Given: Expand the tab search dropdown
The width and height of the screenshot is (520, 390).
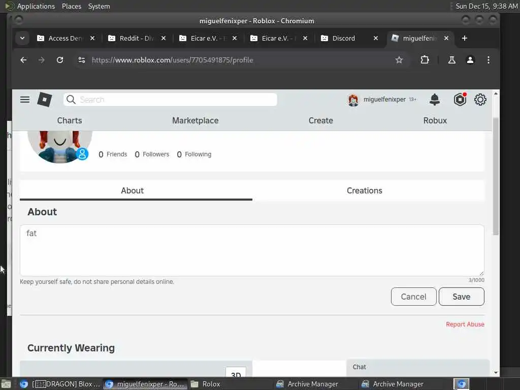Looking at the screenshot, I should click(22, 38).
